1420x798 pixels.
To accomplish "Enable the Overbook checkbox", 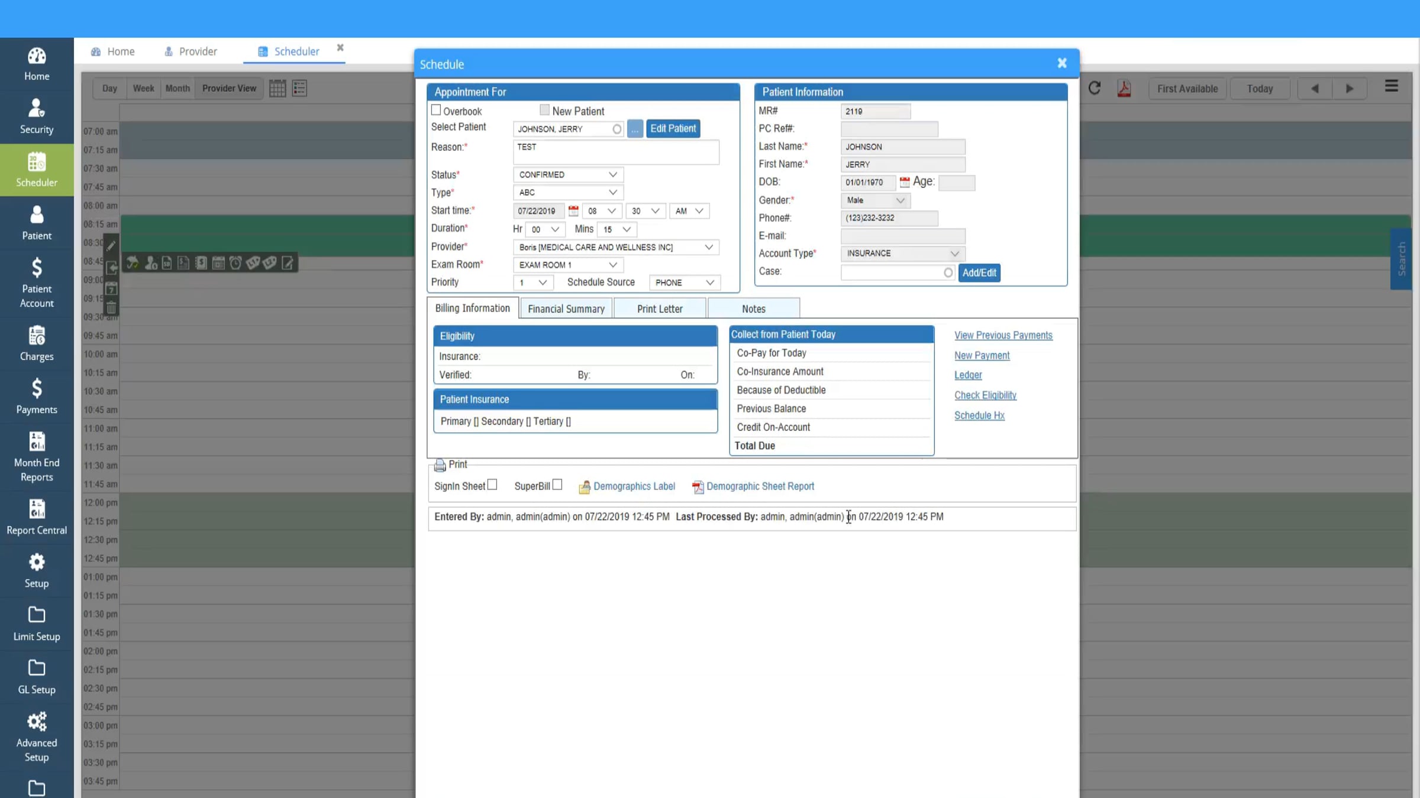I will click(436, 110).
